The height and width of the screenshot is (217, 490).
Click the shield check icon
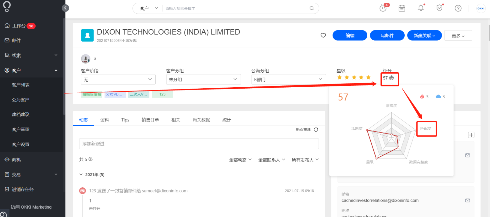click(x=439, y=8)
